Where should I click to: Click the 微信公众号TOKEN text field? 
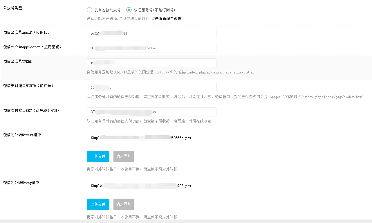tap(151, 63)
